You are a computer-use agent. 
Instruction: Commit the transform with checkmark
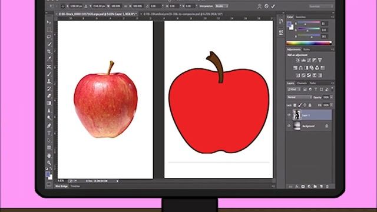(x=273, y=6)
